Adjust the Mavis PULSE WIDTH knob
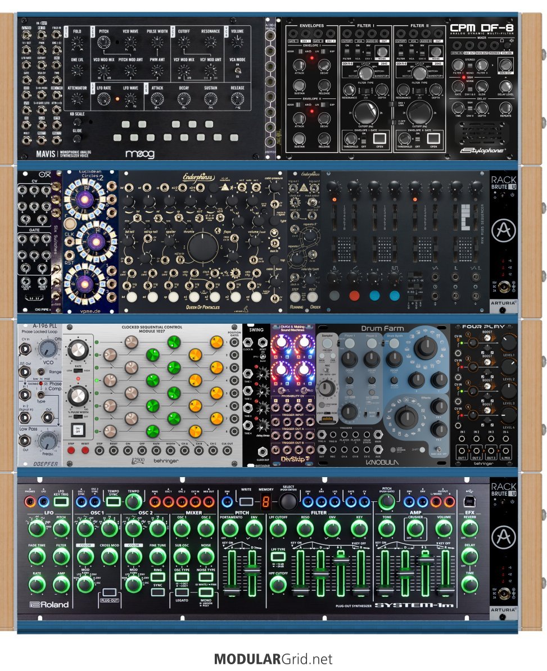547x671 pixels. pos(157,42)
